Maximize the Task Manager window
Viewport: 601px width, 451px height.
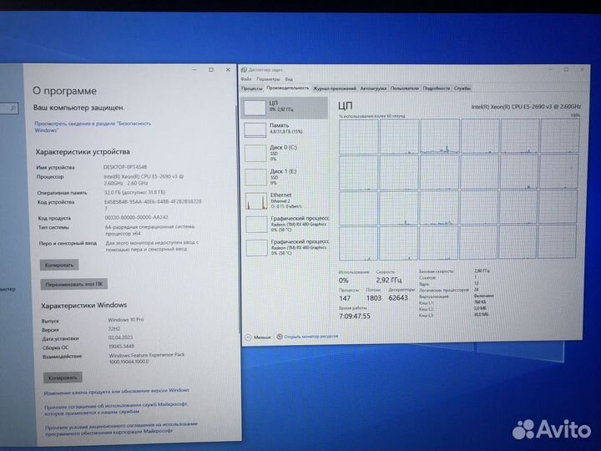pyautogui.click(x=566, y=69)
